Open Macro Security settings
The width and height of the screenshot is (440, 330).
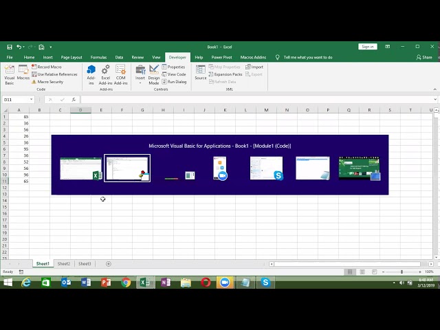(x=47, y=82)
